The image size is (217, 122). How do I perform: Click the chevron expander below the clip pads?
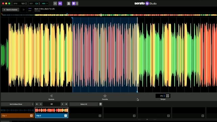[147, 119]
